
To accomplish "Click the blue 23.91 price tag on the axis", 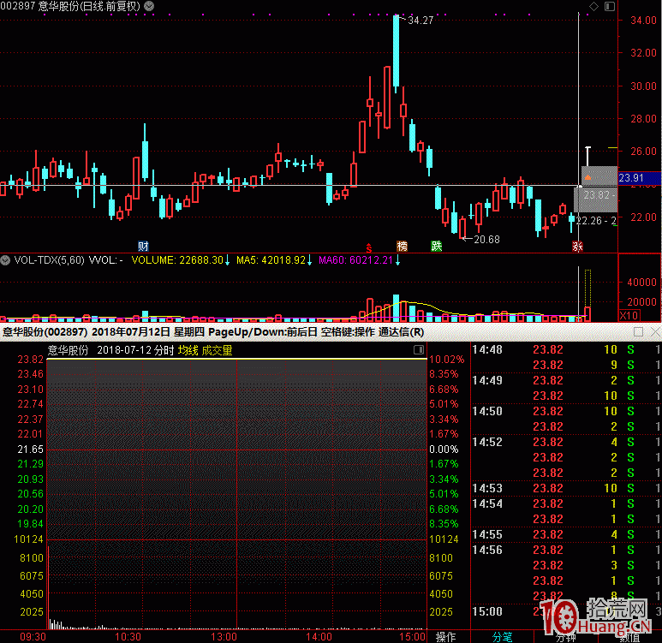I will [639, 178].
